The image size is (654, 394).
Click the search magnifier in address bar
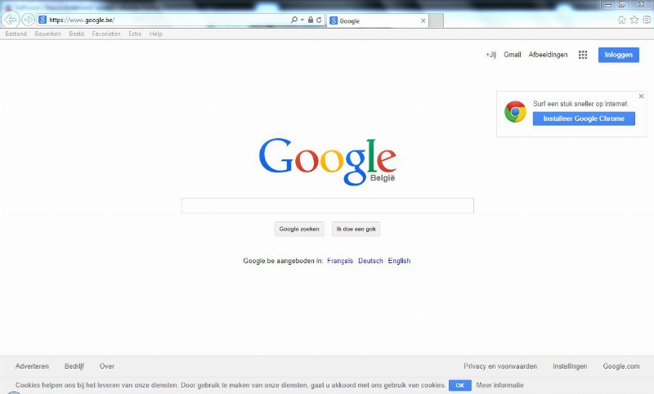click(294, 20)
